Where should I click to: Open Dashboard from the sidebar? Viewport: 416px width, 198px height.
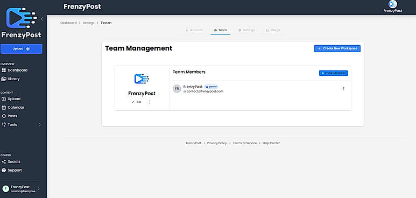tap(18, 70)
